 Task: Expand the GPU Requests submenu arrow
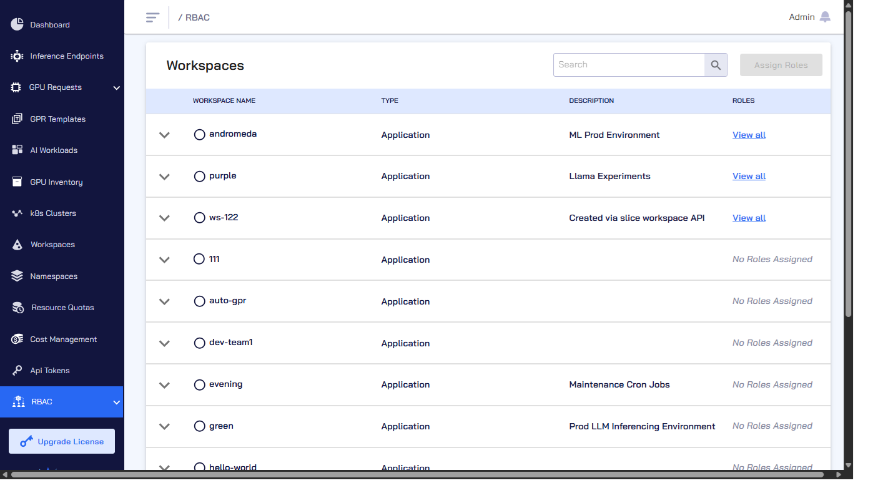[116, 88]
